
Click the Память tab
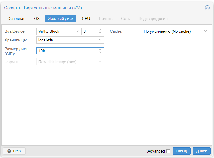(106, 19)
